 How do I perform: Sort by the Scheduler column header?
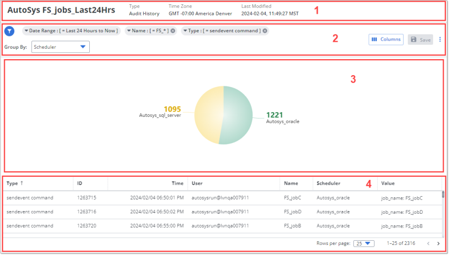click(x=328, y=184)
